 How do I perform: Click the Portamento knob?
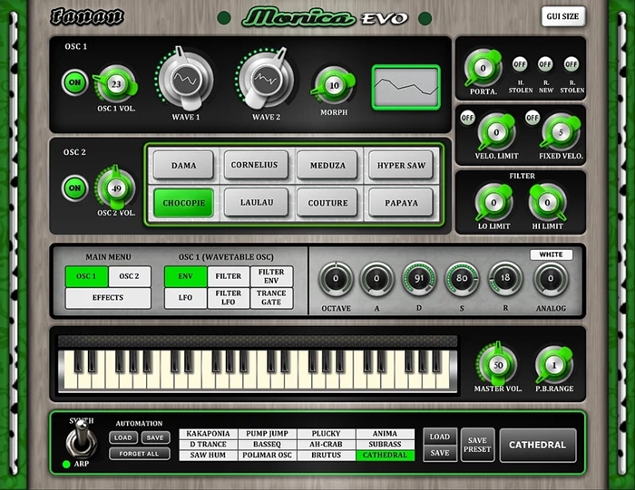tap(483, 68)
